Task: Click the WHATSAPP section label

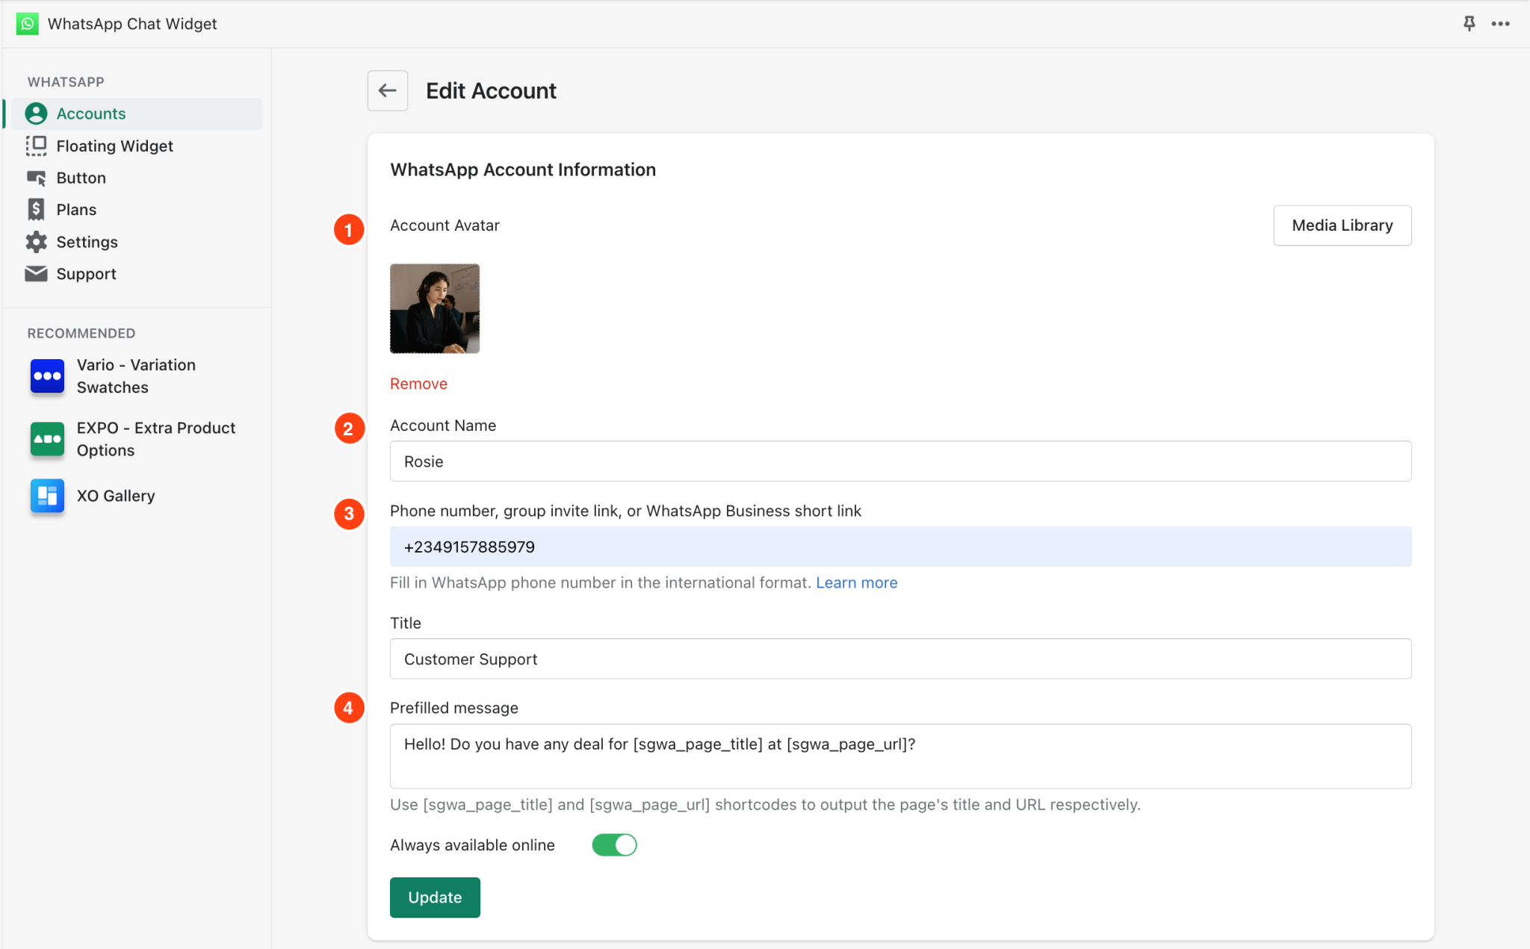Action: 66,82
